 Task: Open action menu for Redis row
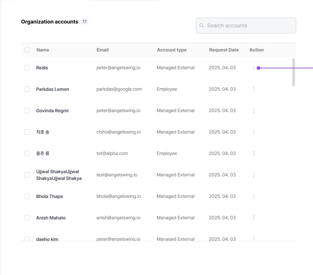click(253, 68)
